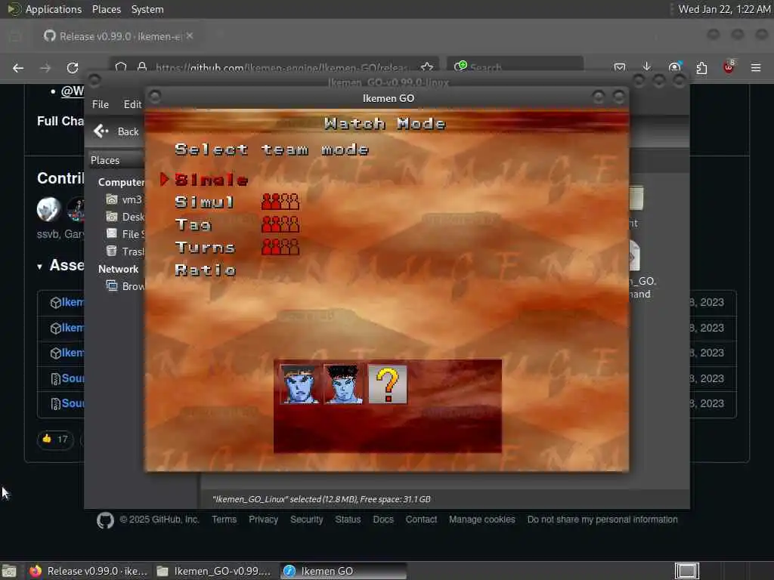Image resolution: width=774 pixels, height=580 pixels.
Task: Open vm3 home folder in sidebar
Action: [x=125, y=199]
